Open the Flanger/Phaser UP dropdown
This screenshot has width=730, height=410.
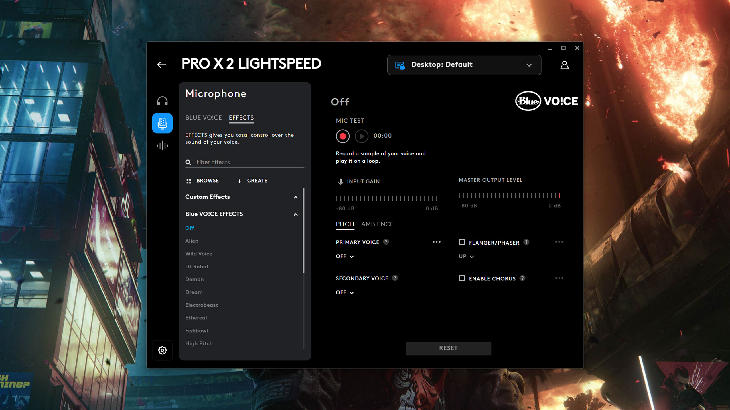click(x=466, y=256)
